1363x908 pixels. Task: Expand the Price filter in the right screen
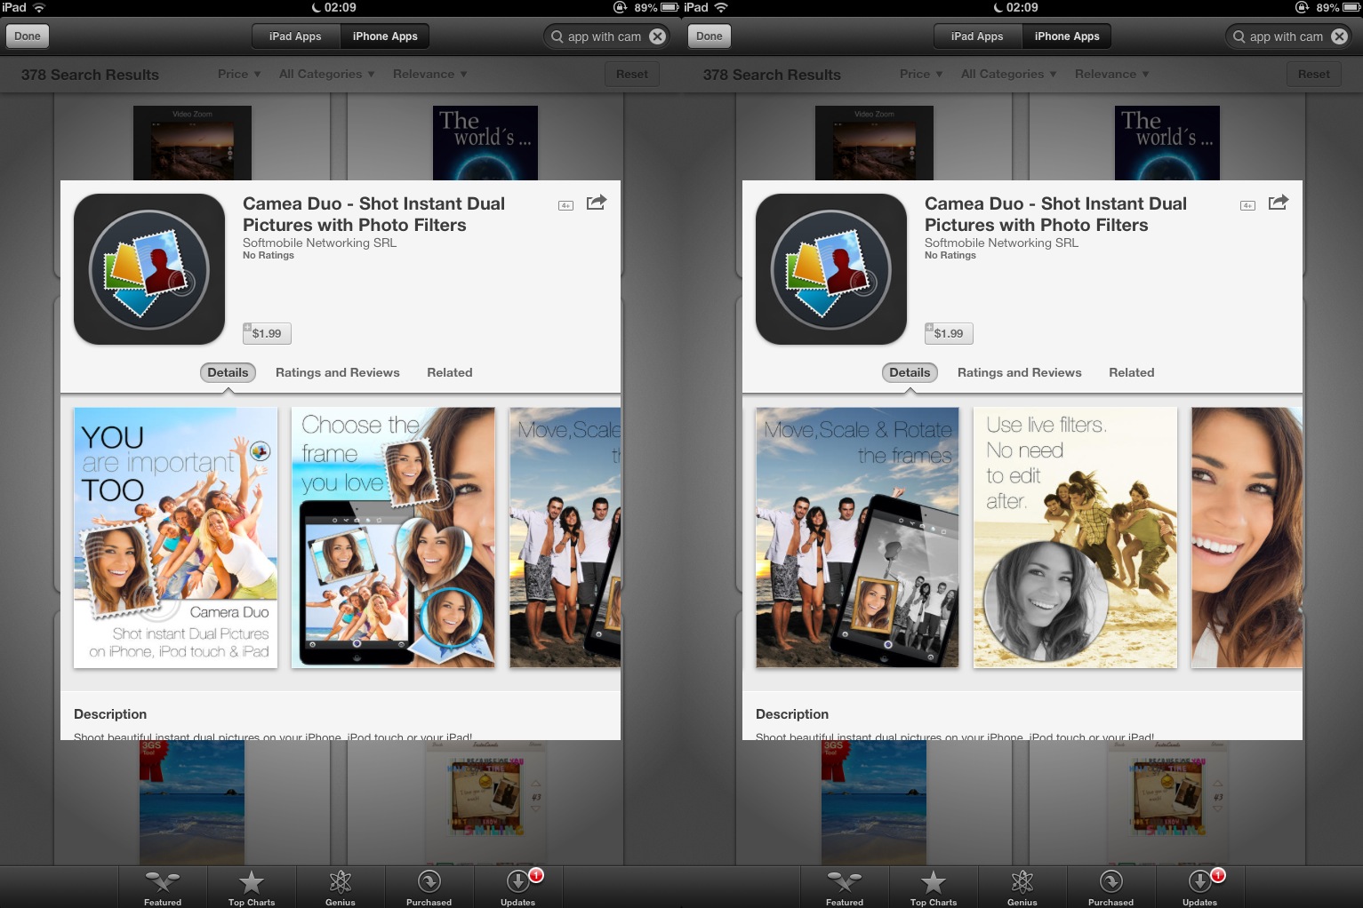[x=921, y=74]
